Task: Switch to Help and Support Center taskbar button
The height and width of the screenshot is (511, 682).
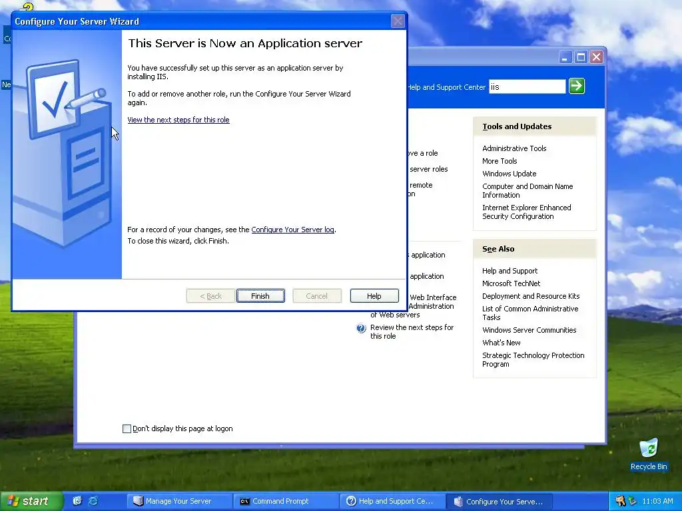Action: tap(392, 501)
